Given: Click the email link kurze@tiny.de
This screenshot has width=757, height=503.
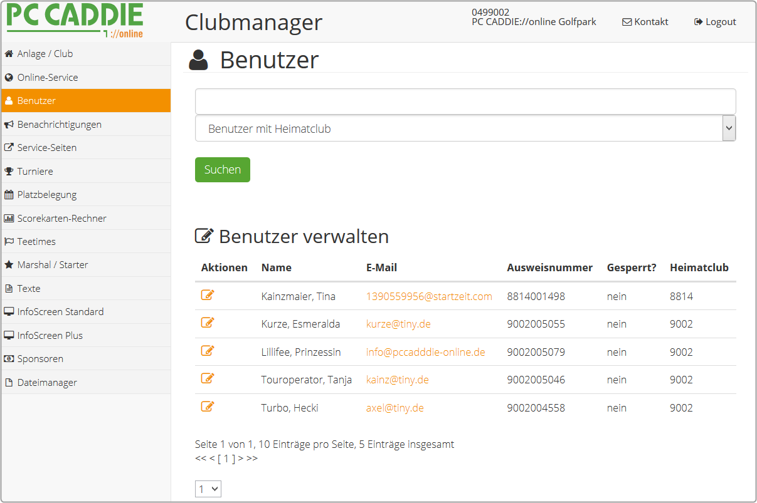Looking at the screenshot, I should [398, 324].
